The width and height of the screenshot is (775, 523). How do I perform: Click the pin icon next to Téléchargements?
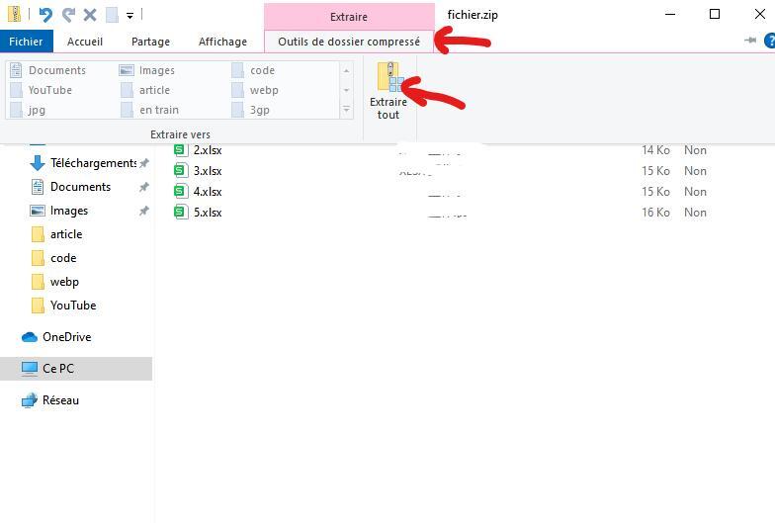[x=144, y=162]
